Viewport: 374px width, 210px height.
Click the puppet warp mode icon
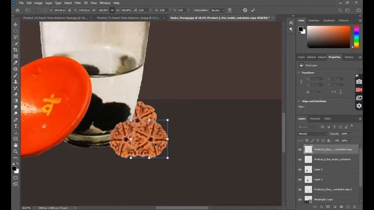click(x=230, y=10)
